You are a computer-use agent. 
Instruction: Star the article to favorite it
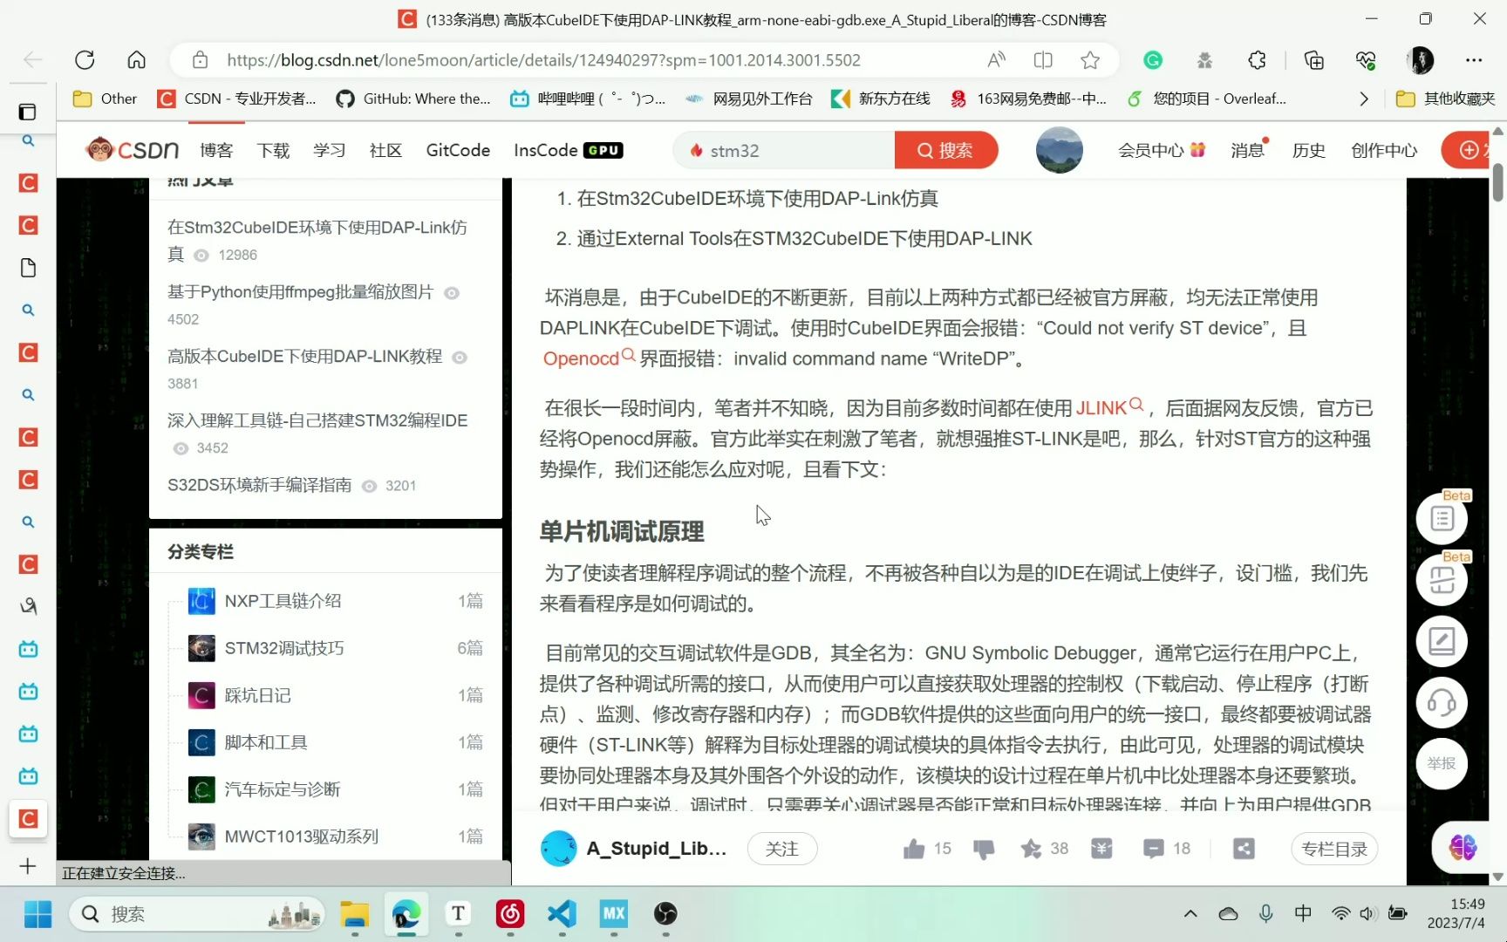[x=1032, y=848]
